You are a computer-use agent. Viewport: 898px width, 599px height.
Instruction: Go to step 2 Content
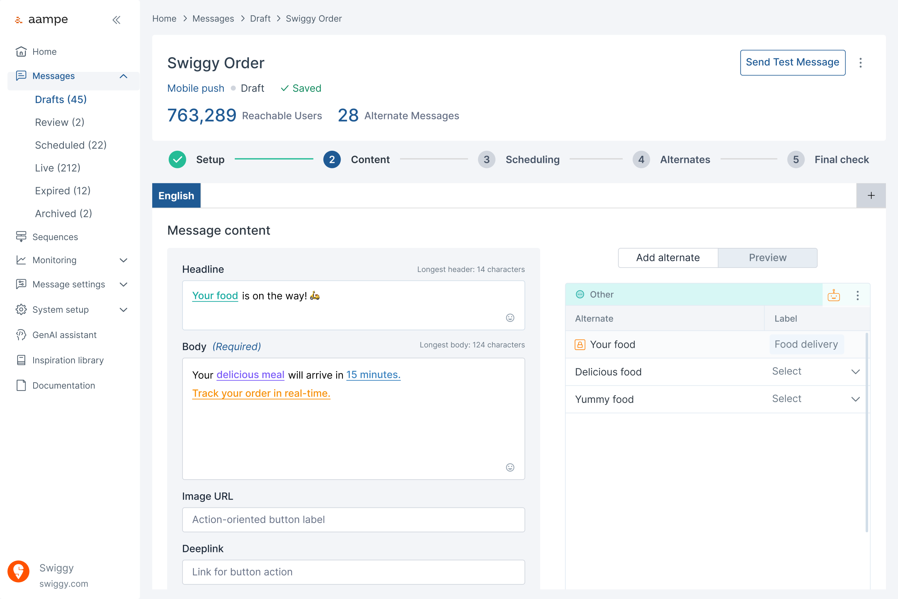point(356,160)
